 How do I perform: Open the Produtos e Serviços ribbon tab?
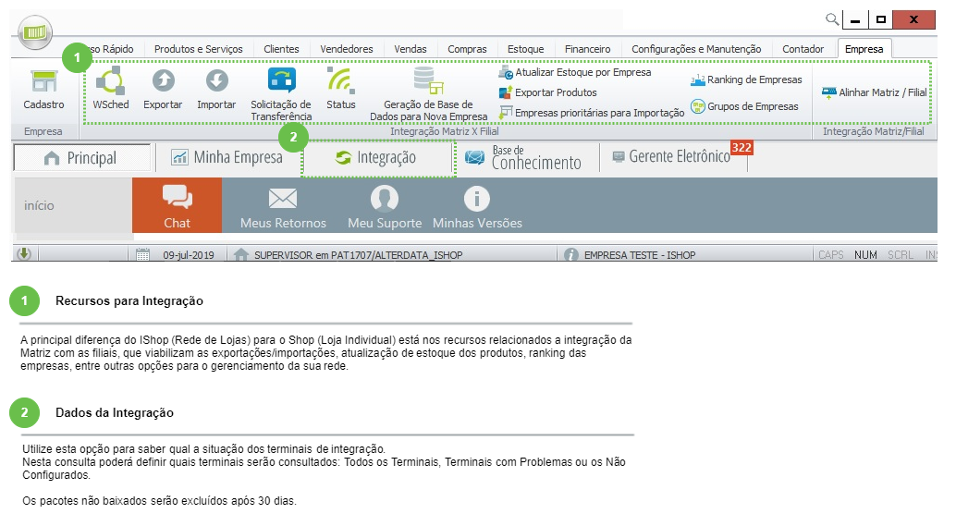[x=198, y=49]
